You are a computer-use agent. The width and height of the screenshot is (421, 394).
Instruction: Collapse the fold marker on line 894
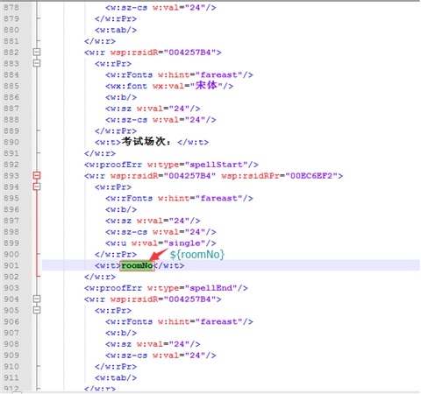(37, 186)
